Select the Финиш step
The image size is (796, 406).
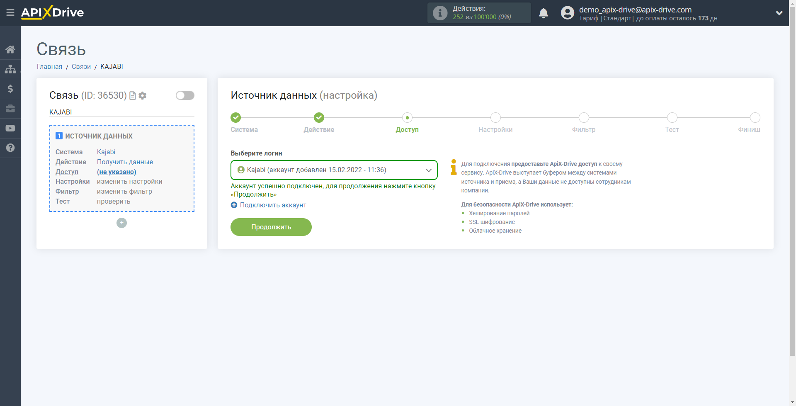pos(755,118)
